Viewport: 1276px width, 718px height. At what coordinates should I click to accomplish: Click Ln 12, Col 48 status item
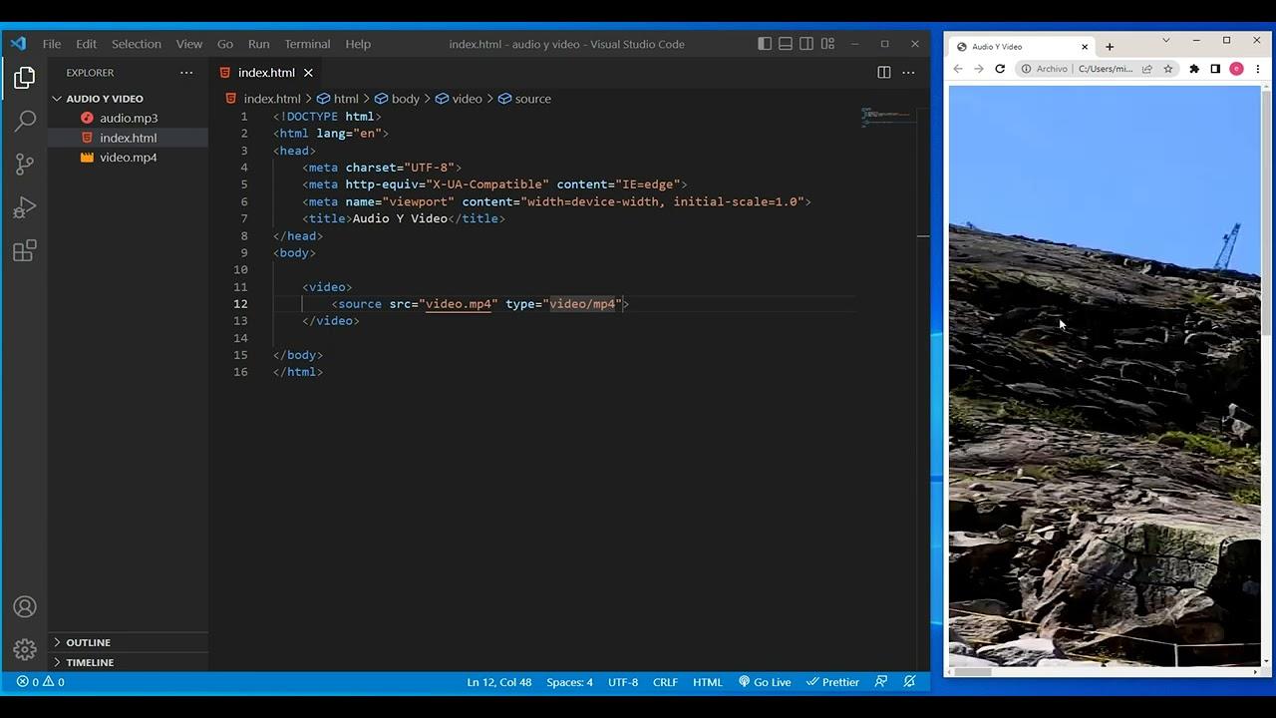(498, 682)
